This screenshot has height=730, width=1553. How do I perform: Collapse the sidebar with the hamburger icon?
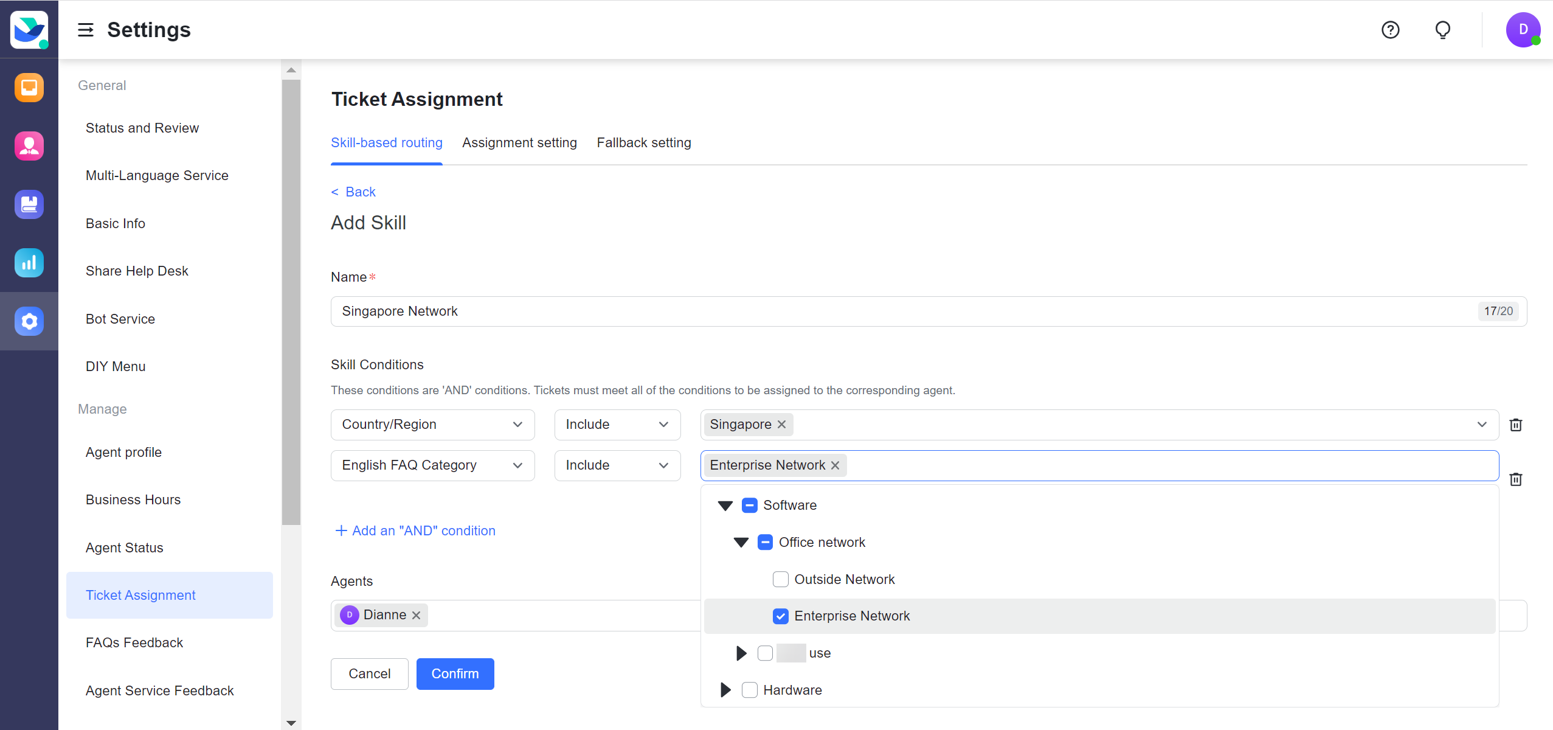[86, 29]
